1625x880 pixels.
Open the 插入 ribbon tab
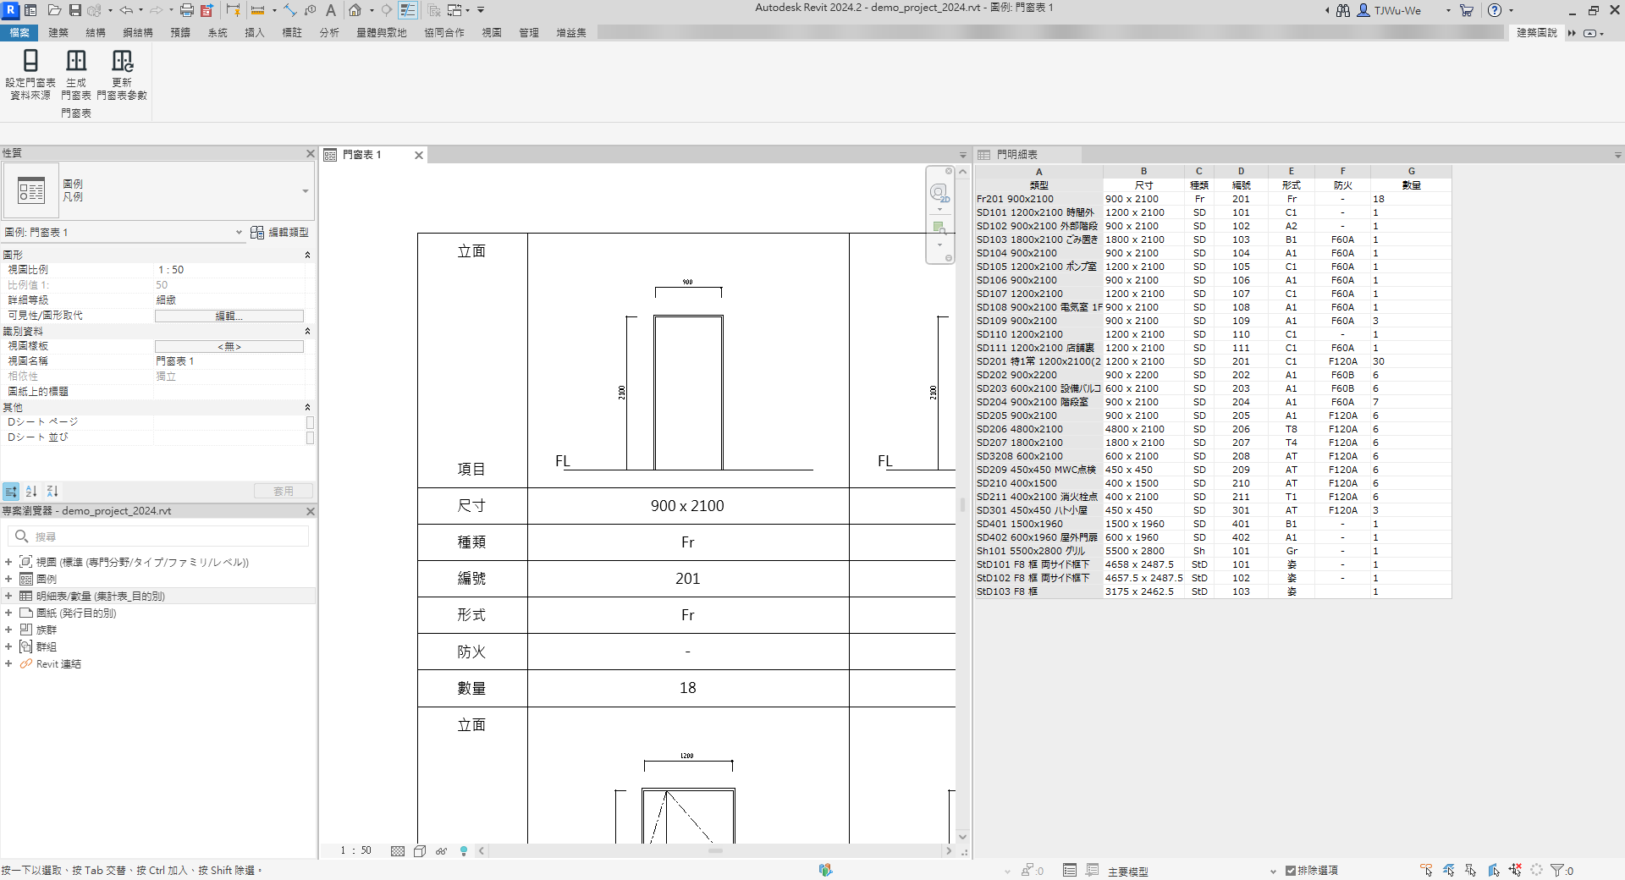[x=254, y=32]
